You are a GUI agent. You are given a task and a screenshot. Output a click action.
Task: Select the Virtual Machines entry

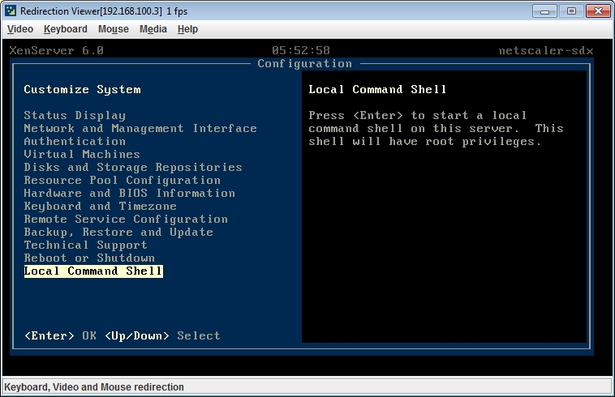tap(82, 155)
